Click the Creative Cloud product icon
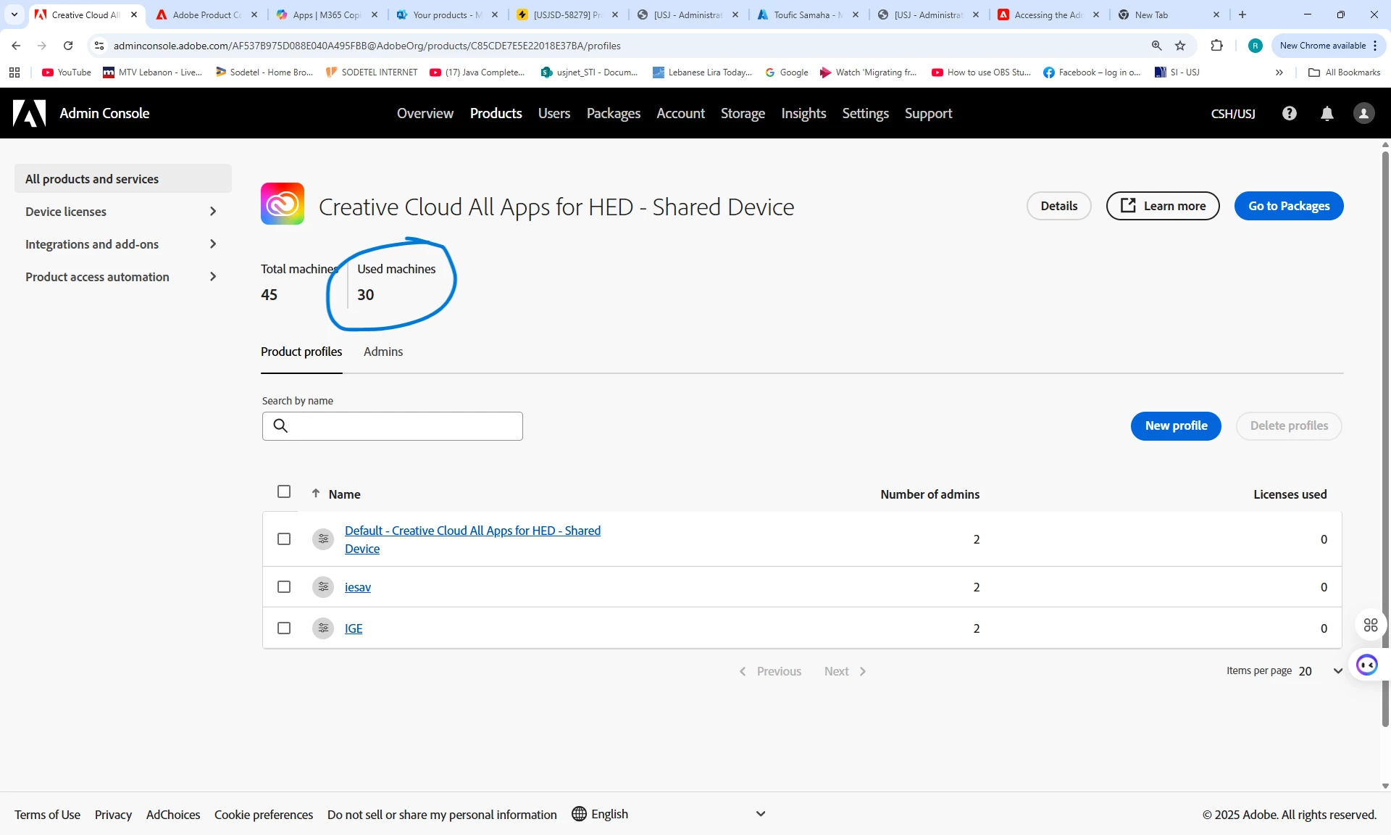This screenshot has width=1391, height=835. click(x=283, y=204)
